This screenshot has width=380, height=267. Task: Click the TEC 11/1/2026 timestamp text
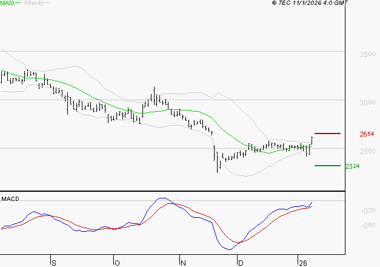310,3
